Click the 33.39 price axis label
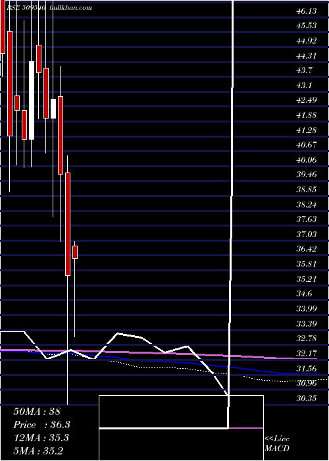This screenshot has width=329, height=461. point(307,323)
